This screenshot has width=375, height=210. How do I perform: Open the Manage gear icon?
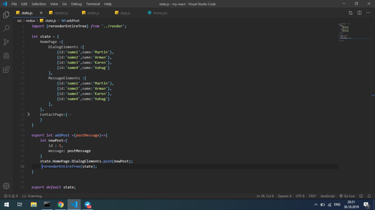coord(6,186)
